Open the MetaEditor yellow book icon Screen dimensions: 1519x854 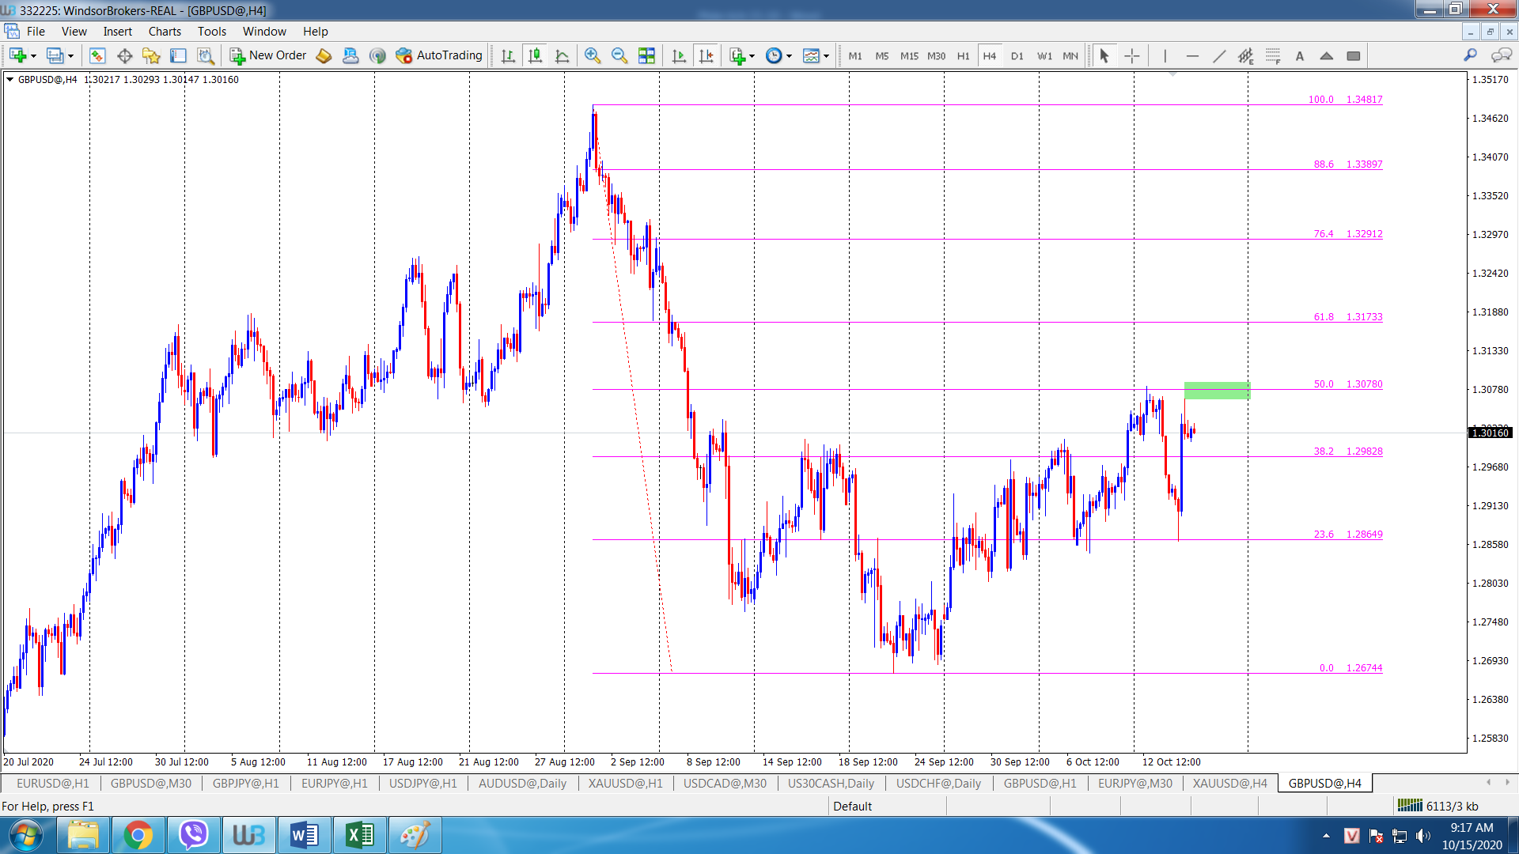click(324, 55)
